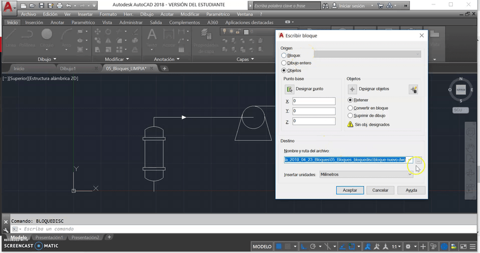
Task: Click the ViewCube top face
Action: coord(460,90)
